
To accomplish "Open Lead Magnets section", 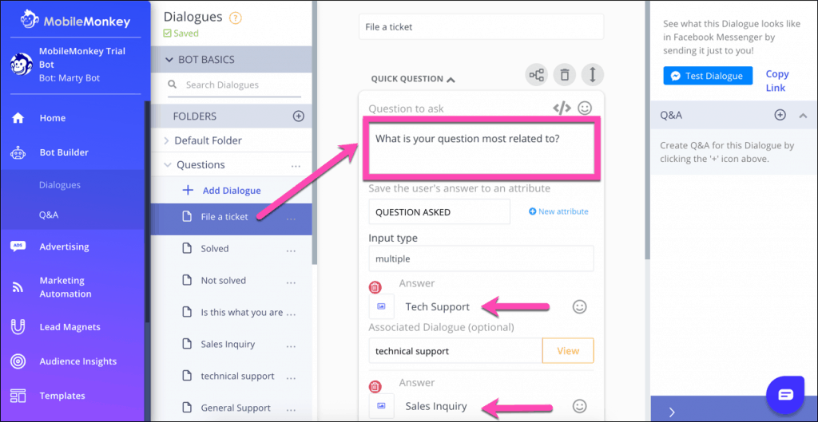I will (72, 327).
